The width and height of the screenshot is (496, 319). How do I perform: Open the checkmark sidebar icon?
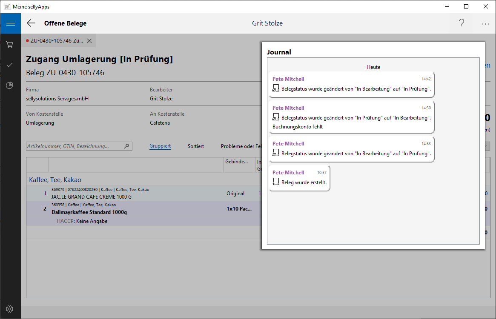pyautogui.click(x=10, y=65)
